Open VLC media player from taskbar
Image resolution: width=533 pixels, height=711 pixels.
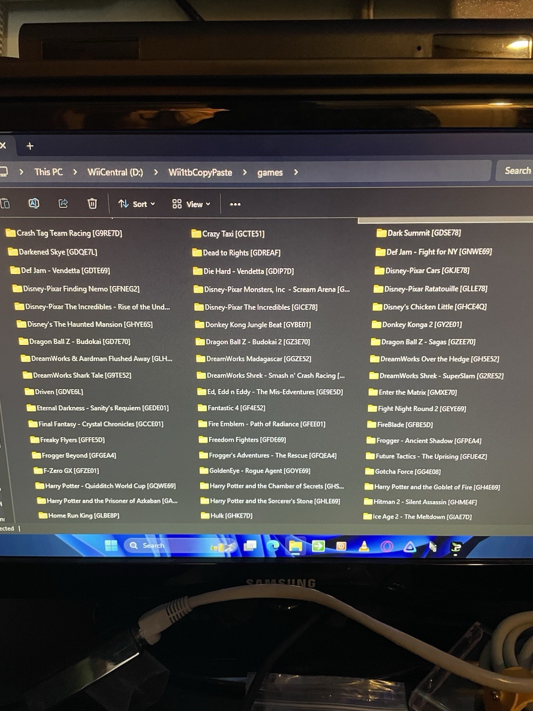click(x=364, y=546)
